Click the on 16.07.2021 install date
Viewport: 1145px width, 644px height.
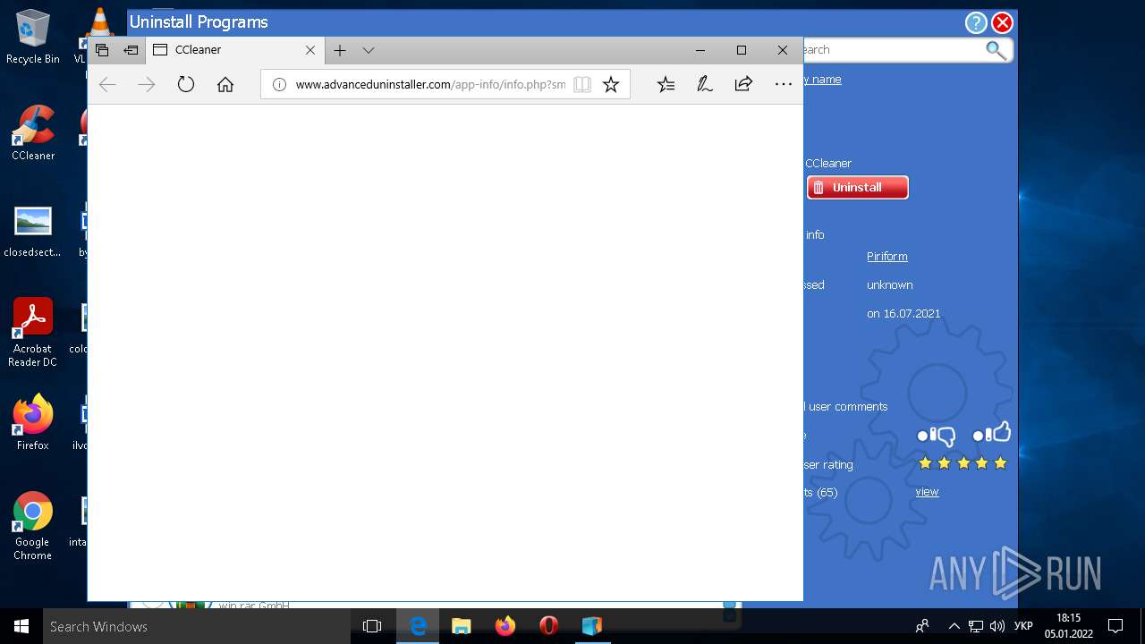(903, 313)
